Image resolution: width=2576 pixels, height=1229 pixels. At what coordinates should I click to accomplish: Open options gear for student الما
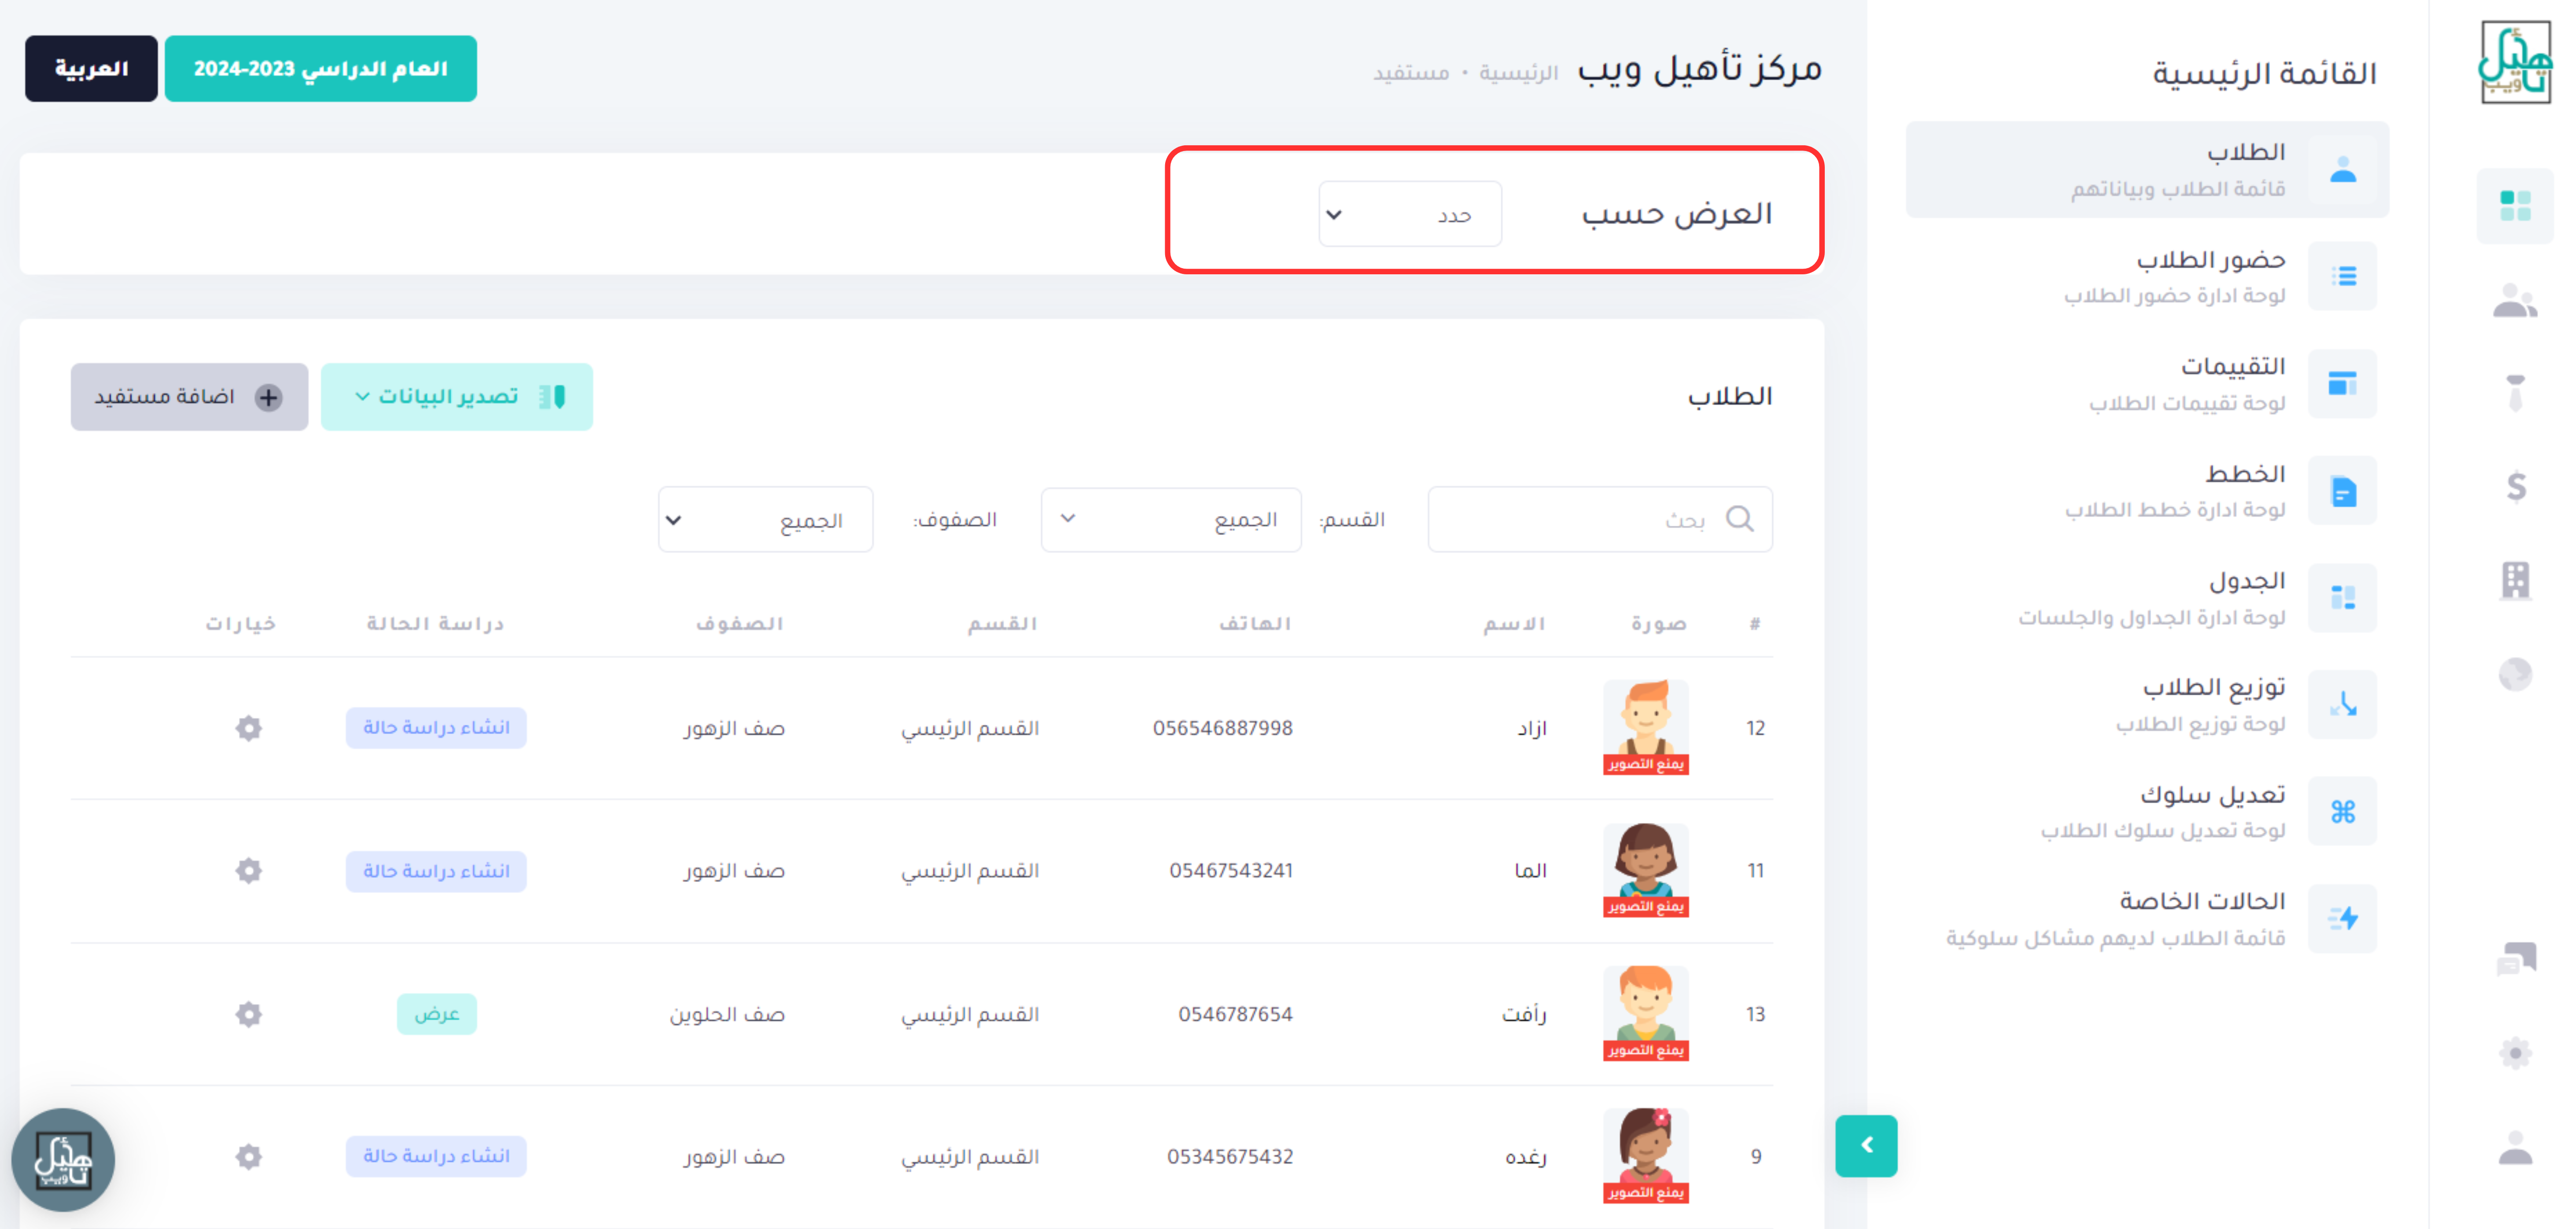(249, 871)
